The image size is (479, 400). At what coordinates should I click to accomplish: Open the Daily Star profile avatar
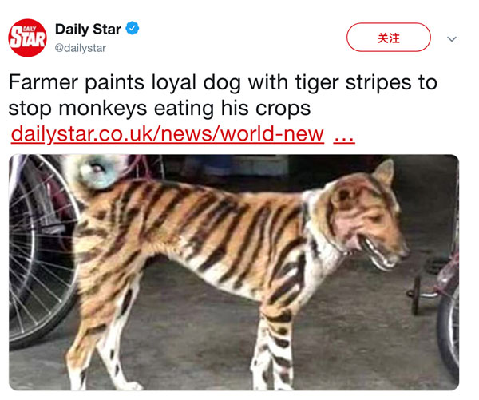tap(27, 38)
